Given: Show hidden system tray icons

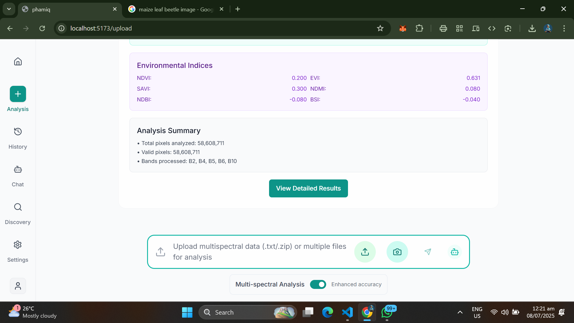Looking at the screenshot, I should pyautogui.click(x=460, y=312).
